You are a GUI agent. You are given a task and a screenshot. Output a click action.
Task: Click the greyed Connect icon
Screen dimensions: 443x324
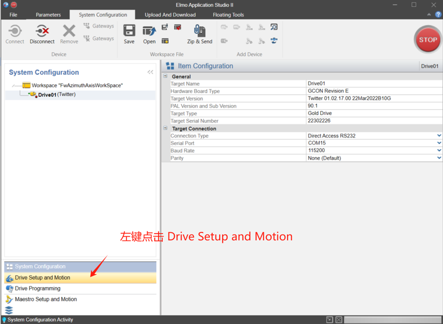[15, 31]
